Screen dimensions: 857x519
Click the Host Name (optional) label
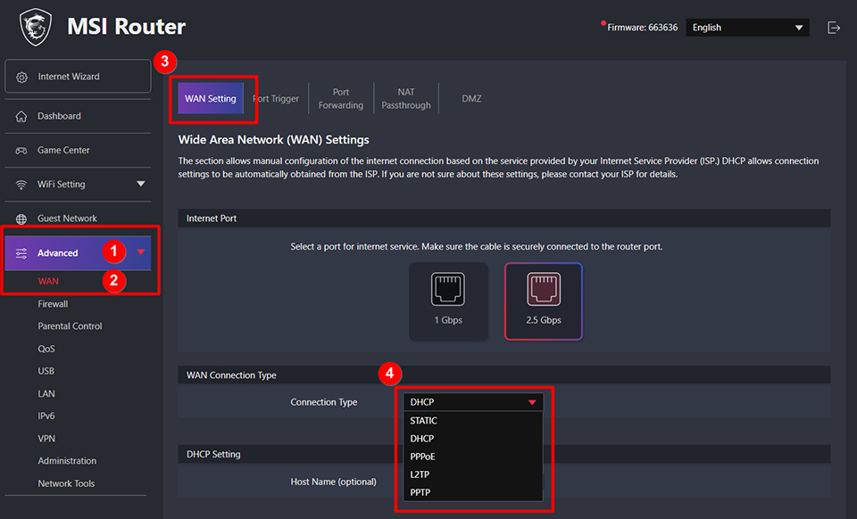click(x=333, y=482)
